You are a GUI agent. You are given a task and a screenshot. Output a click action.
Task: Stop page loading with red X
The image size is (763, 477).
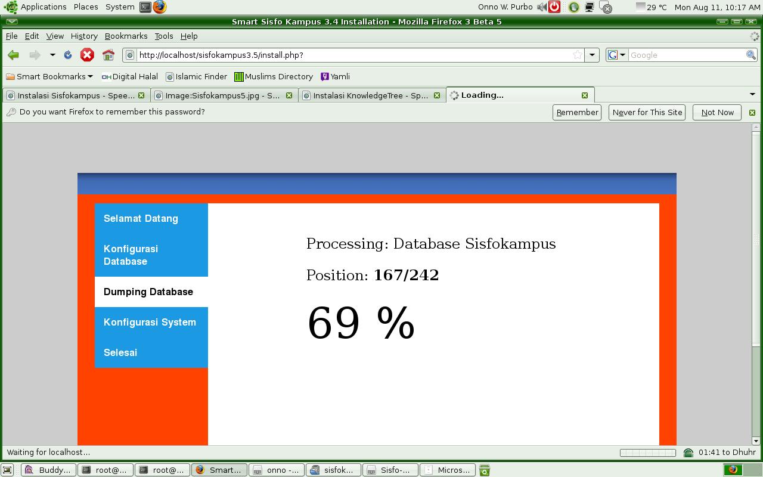coord(87,55)
